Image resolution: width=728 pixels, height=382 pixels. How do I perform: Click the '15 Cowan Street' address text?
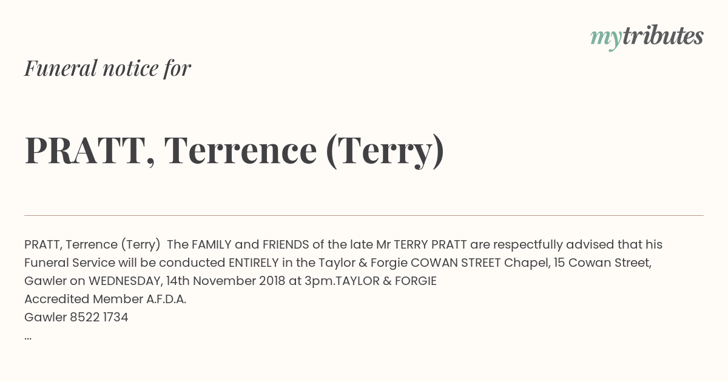(603, 263)
